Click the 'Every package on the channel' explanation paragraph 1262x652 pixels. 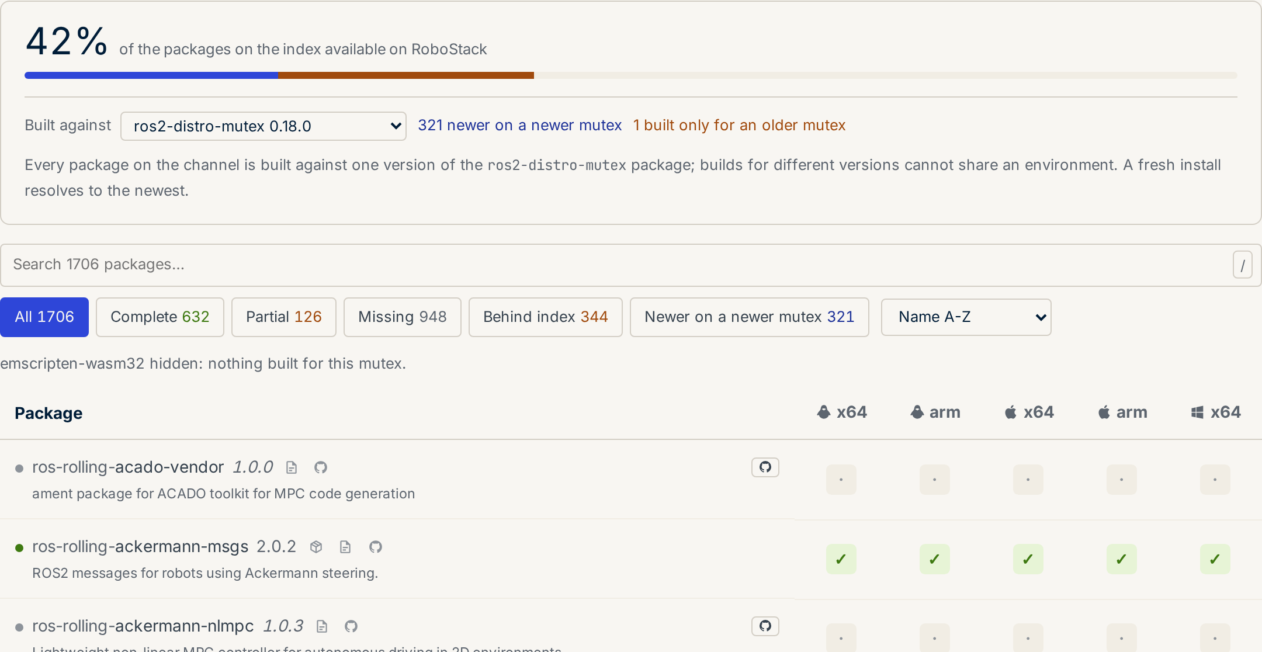623,178
